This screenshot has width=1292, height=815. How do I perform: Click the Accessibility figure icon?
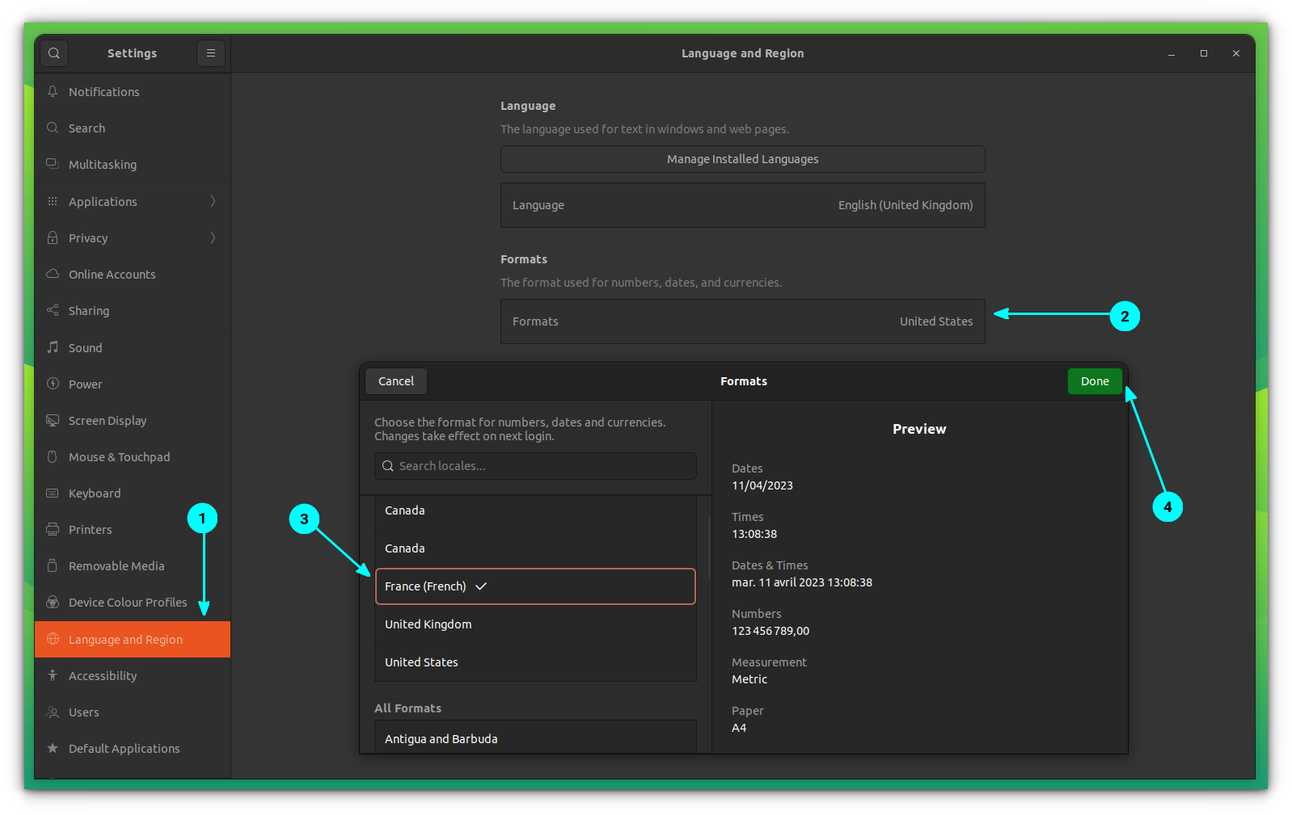click(53, 675)
